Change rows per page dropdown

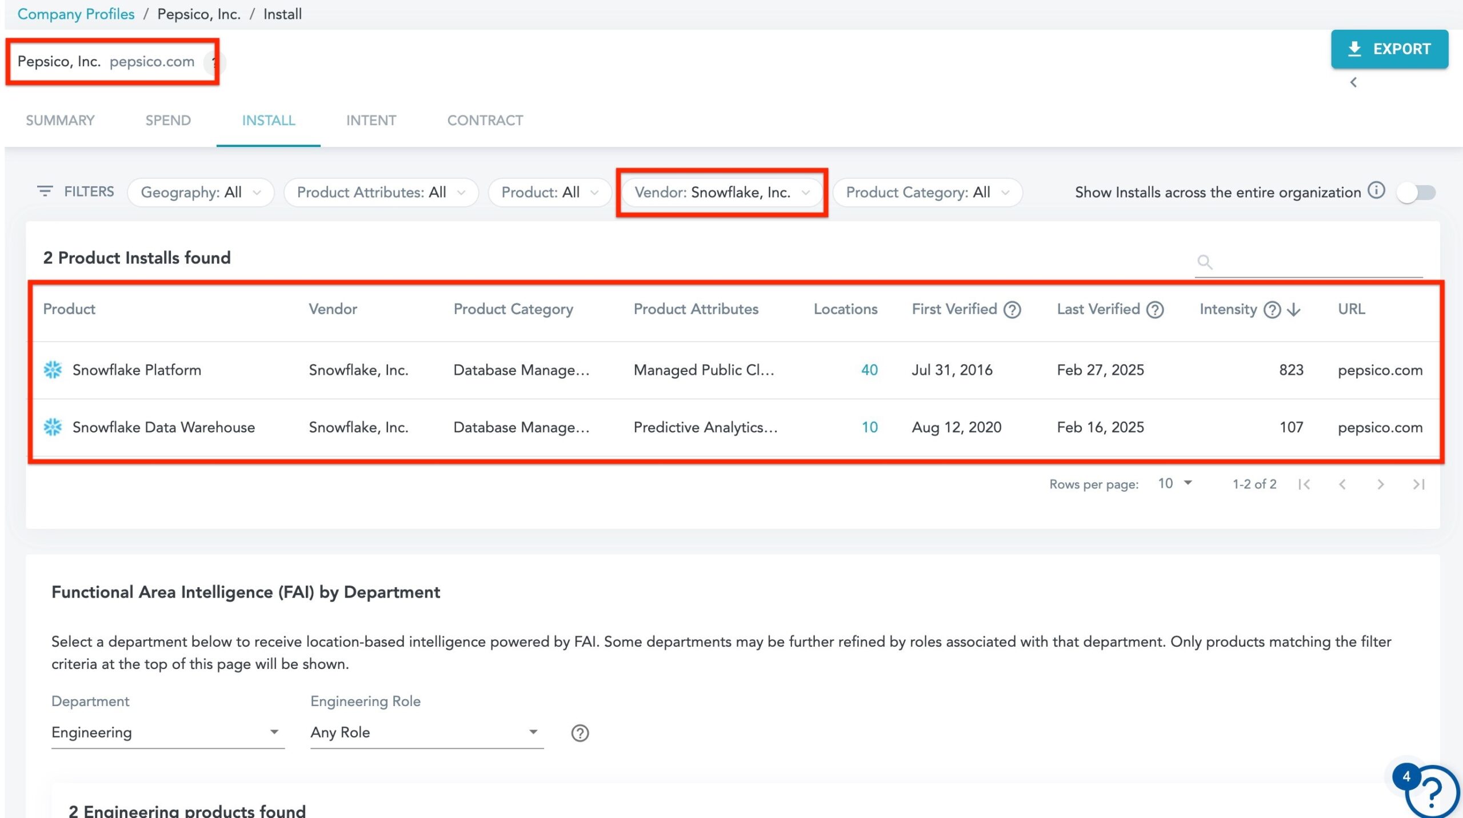[1174, 484]
